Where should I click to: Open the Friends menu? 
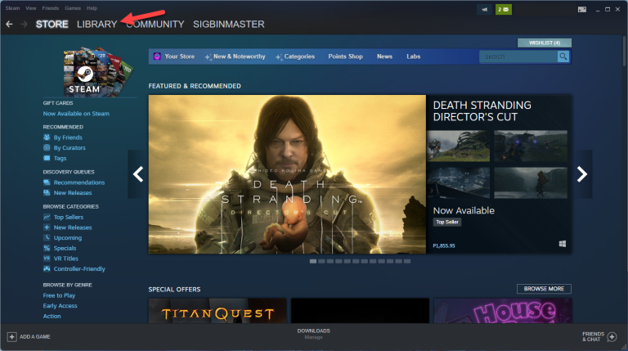[x=51, y=8]
